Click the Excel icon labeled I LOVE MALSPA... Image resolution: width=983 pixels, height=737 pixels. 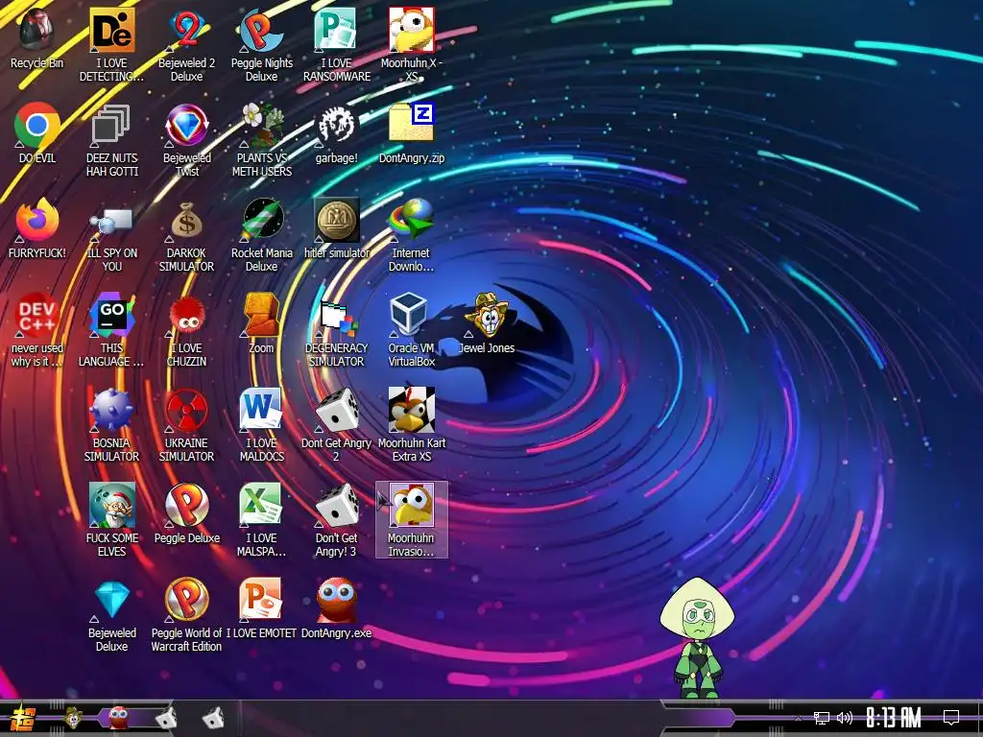click(x=261, y=520)
